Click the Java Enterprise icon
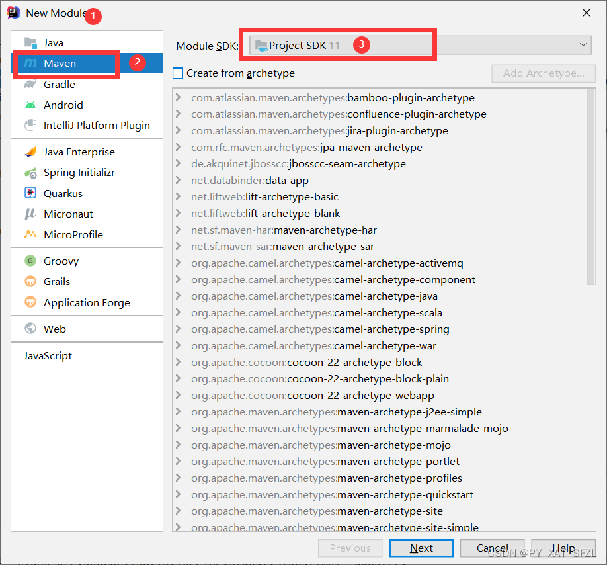The image size is (607, 565). pos(30,152)
